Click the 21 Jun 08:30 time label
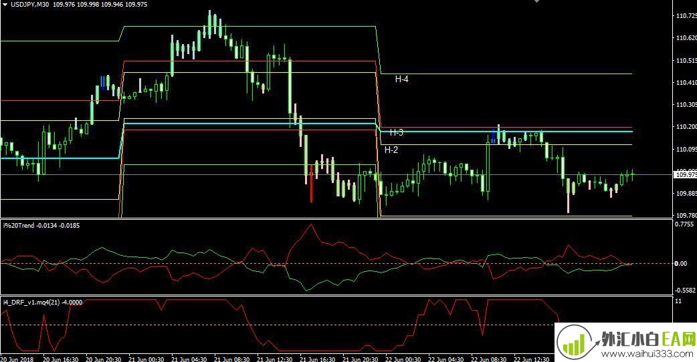This screenshot has width=697, height=362. 232,359
